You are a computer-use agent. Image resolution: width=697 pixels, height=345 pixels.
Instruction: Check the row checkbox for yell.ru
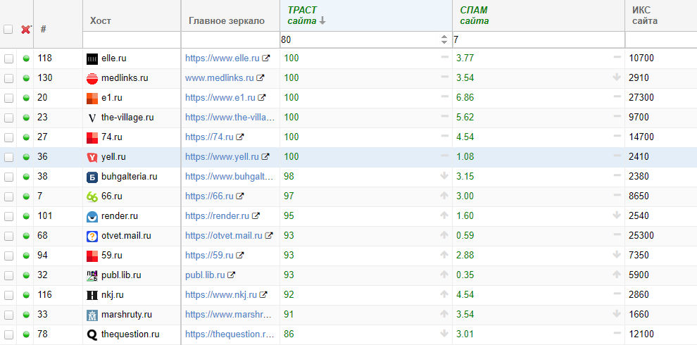[8, 157]
